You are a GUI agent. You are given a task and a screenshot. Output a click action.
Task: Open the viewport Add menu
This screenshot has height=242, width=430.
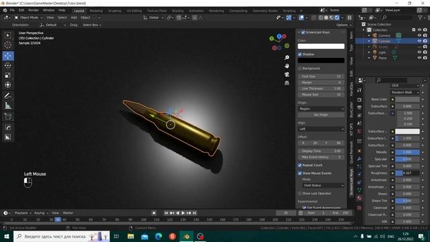point(74,17)
